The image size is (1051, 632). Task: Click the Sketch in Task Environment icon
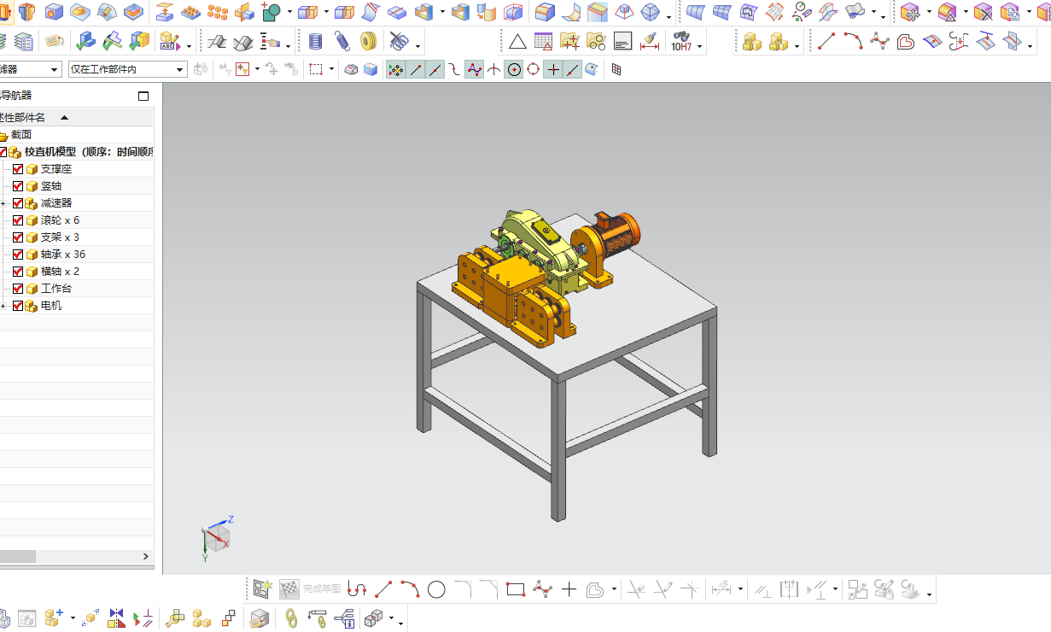point(262,588)
